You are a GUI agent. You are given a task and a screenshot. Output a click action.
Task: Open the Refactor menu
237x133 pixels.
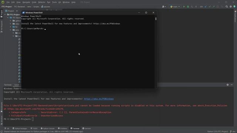[x=42, y=2]
